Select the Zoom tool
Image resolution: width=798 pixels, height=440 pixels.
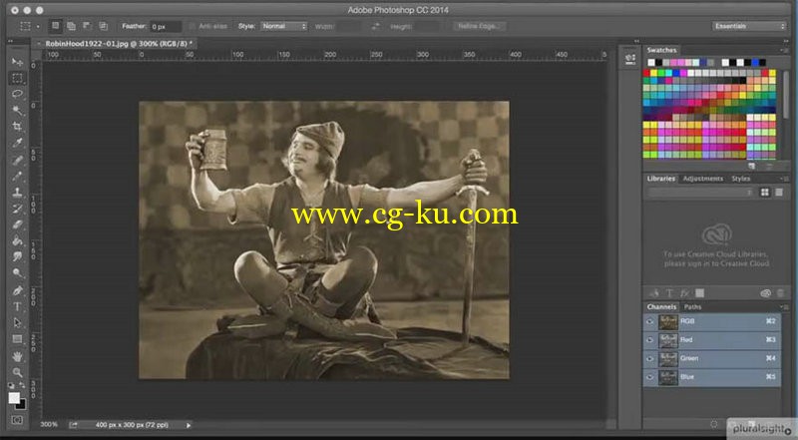[17, 372]
